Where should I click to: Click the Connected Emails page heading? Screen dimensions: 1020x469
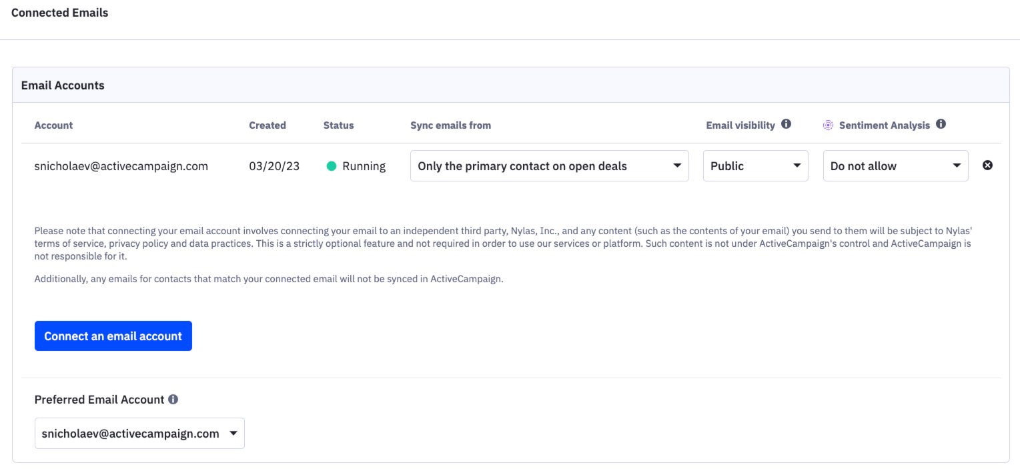[59, 12]
